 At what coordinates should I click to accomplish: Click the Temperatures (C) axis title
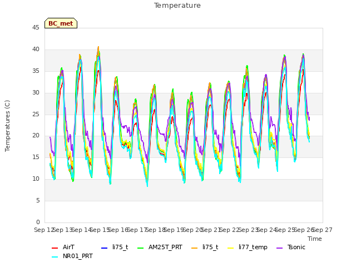coord(7,126)
